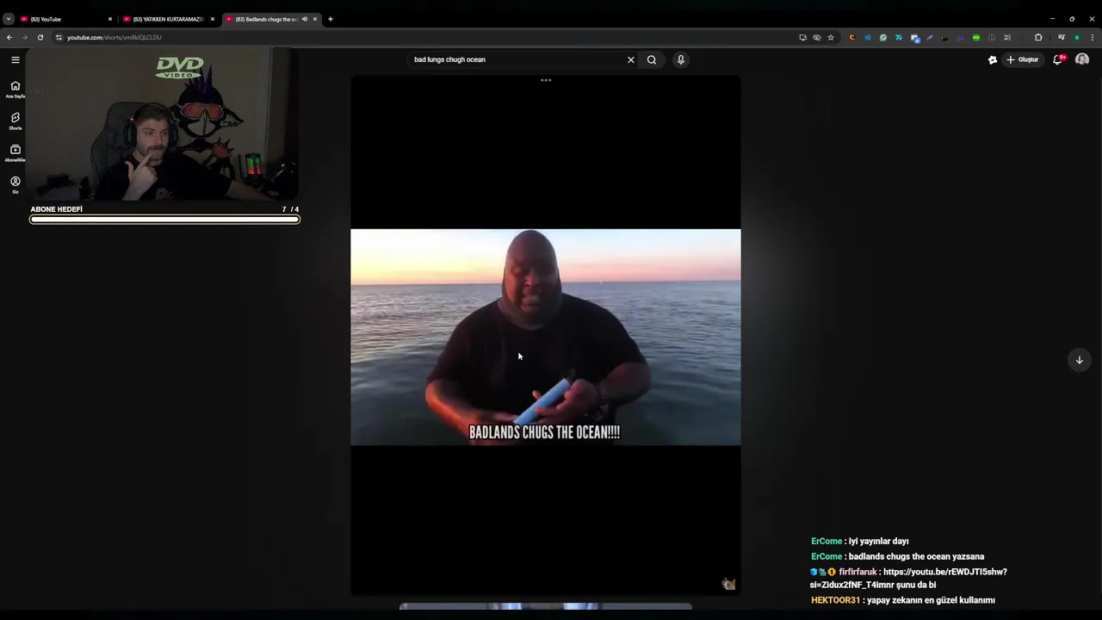Open the three-dot menu above the Short

pos(546,80)
